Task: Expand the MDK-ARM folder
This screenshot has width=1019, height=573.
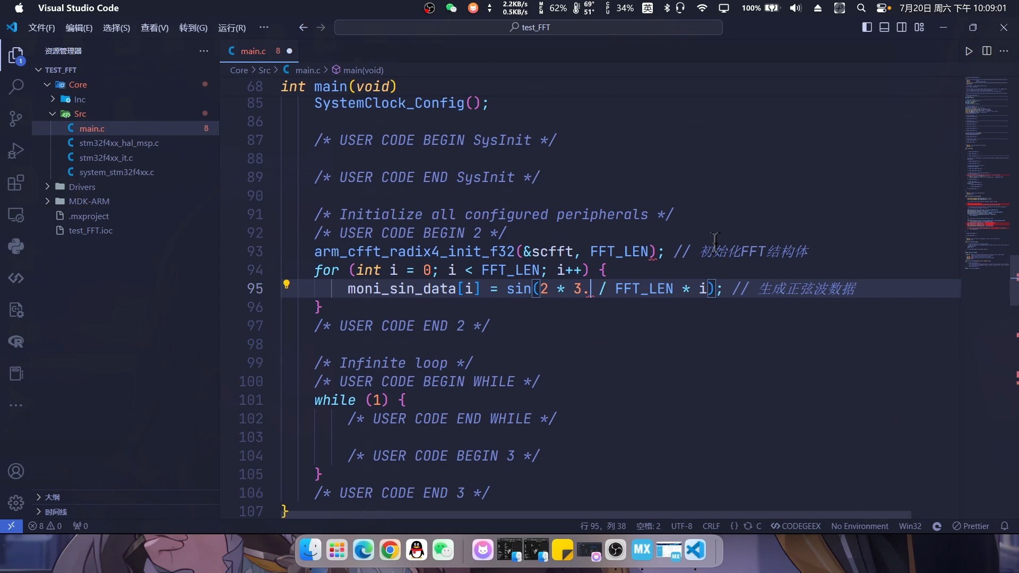Action: pos(89,201)
